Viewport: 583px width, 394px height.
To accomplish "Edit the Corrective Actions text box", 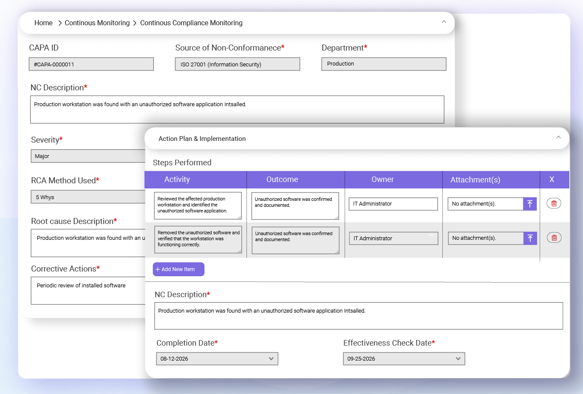I will tap(88, 290).
